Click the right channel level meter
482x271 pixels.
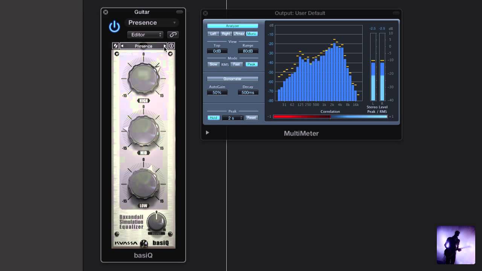pyautogui.click(x=382, y=67)
